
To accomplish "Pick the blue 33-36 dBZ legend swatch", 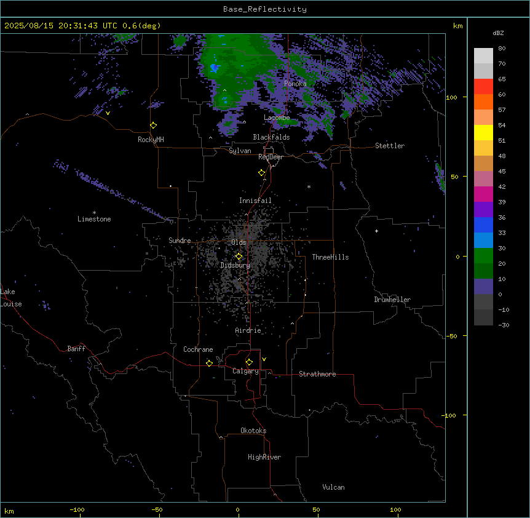I will pyautogui.click(x=483, y=225).
